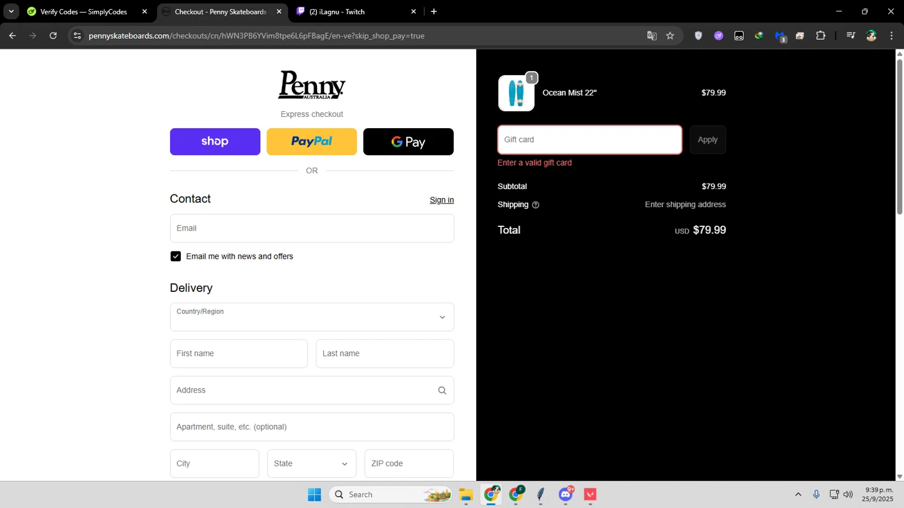Screen dimensions: 904x508
Task: Click the Penny Australia logo
Action: [x=312, y=85]
